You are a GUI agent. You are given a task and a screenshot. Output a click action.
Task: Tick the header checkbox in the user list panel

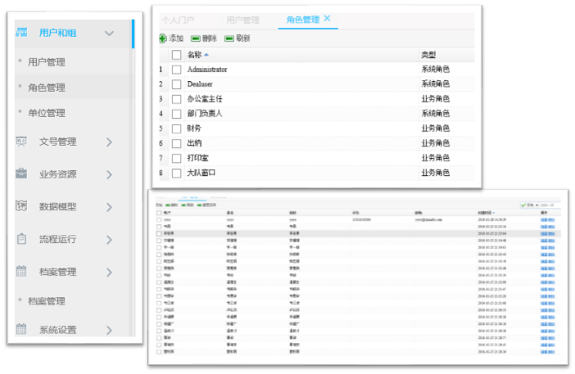[159, 213]
